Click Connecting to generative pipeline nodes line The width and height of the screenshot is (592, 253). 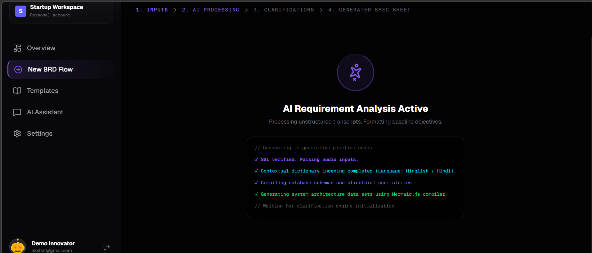pyautogui.click(x=314, y=148)
